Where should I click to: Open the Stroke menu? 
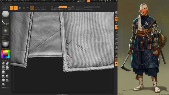click(x=79, y=3)
